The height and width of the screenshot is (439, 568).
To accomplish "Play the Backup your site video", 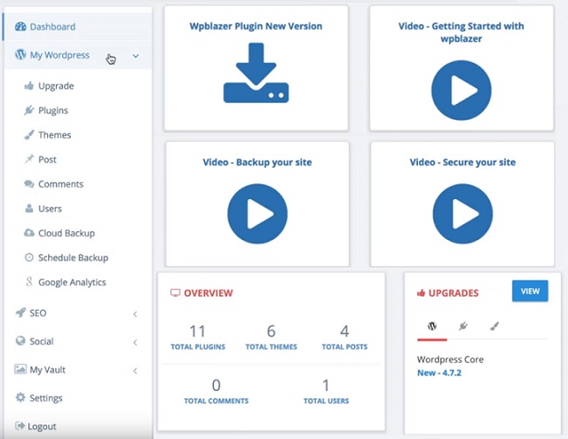I will click(x=257, y=214).
